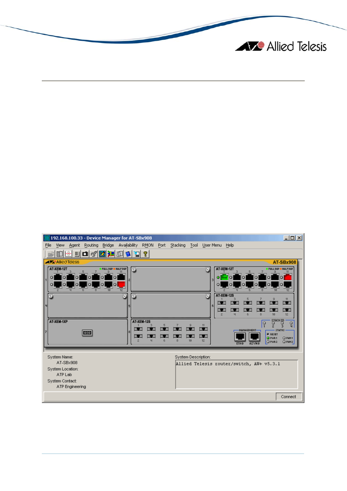
Task: Click the text document list toolbar icon
Action: click(77, 254)
